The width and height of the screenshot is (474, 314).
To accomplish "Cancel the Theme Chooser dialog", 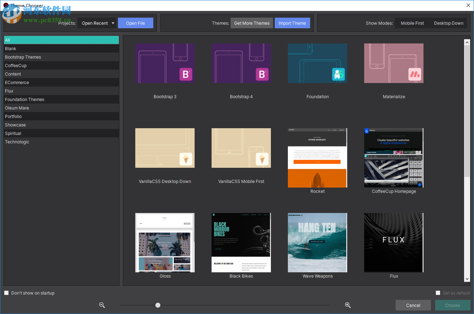I will coord(413,305).
